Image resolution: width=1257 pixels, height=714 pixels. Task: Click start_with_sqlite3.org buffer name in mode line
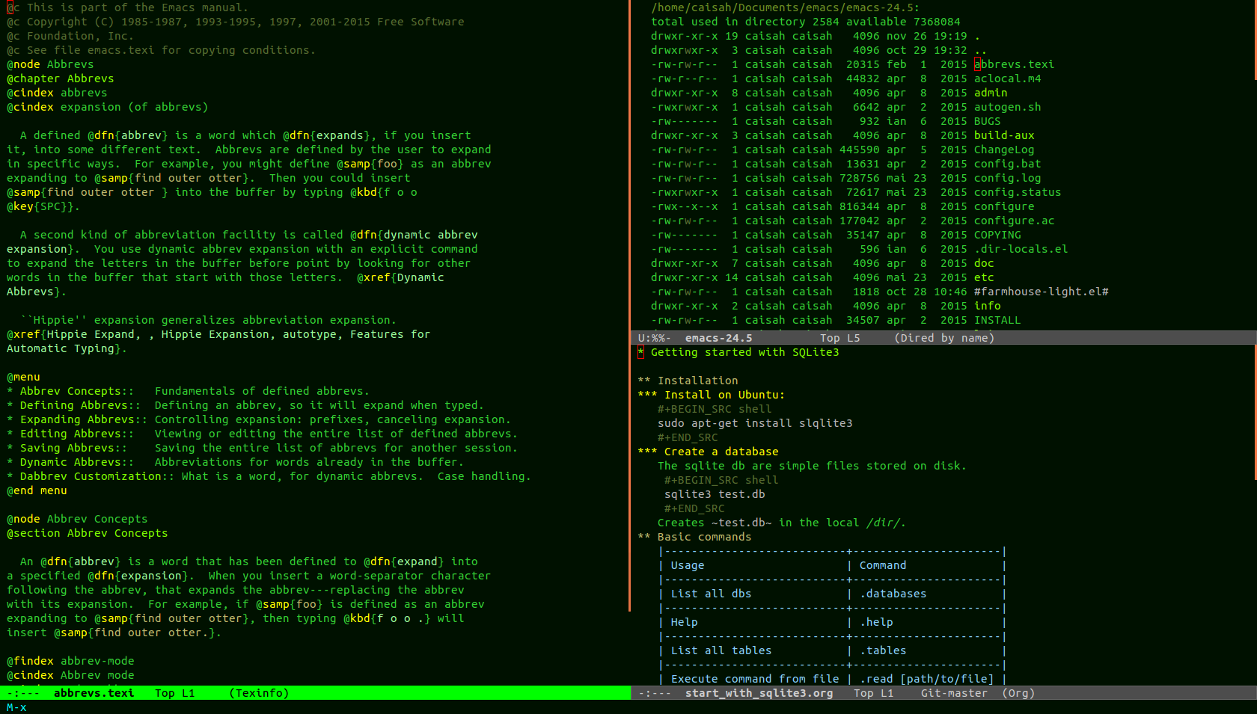click(x=759, y=693)
